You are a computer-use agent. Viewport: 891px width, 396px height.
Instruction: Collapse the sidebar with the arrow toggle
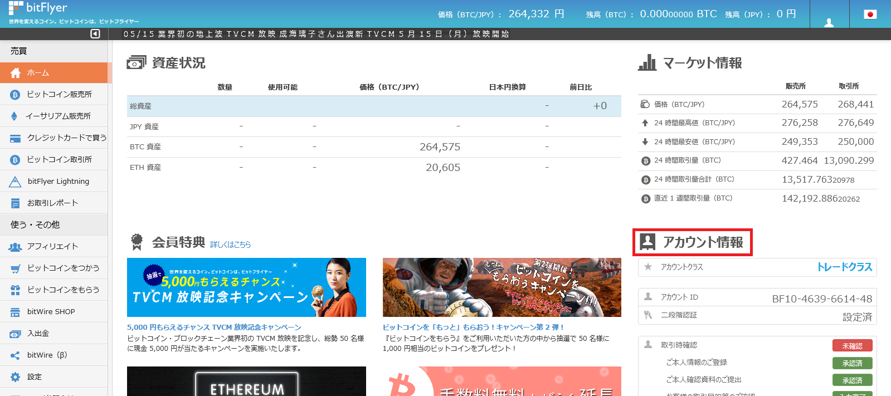pyautogui.click(x=95, y=34)
